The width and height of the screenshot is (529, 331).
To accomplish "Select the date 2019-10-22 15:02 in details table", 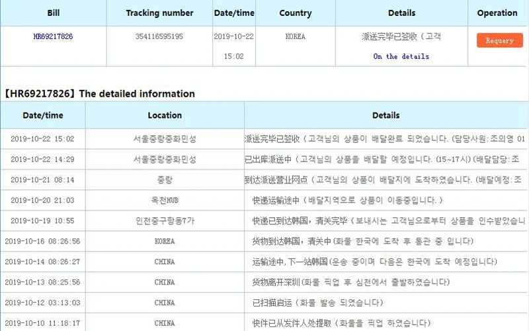I will coord(42,139).
